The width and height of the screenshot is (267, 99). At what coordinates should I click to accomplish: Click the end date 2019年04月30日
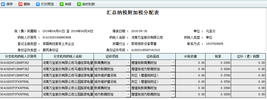tap(82, 31)
